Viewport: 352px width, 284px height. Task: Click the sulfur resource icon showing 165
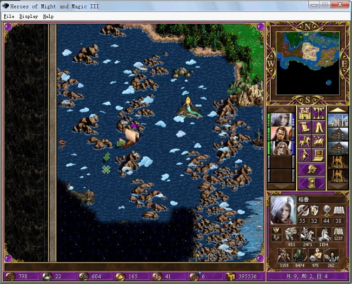coord(121,276)
